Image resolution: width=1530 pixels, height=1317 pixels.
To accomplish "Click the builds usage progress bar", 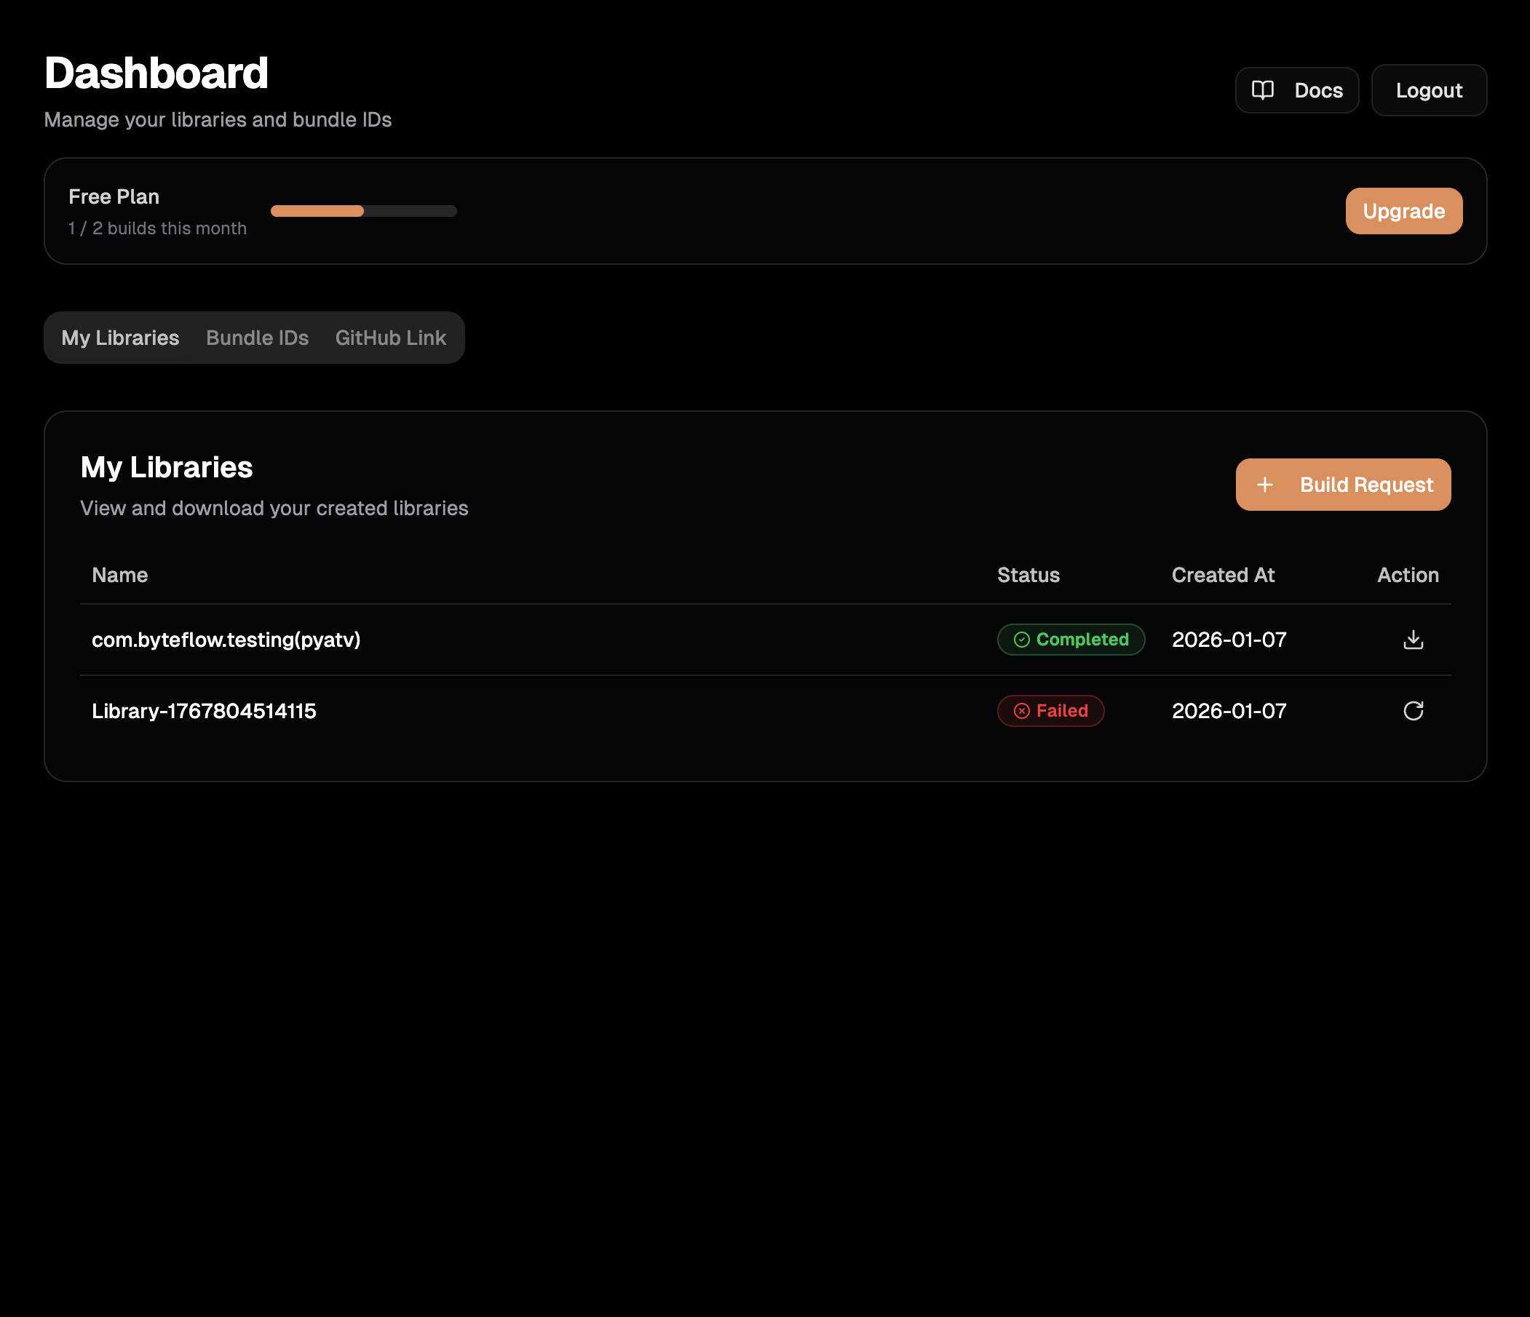I will [x=363, y=211].
